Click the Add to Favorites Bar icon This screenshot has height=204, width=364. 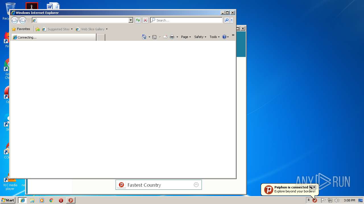point(38,29)
